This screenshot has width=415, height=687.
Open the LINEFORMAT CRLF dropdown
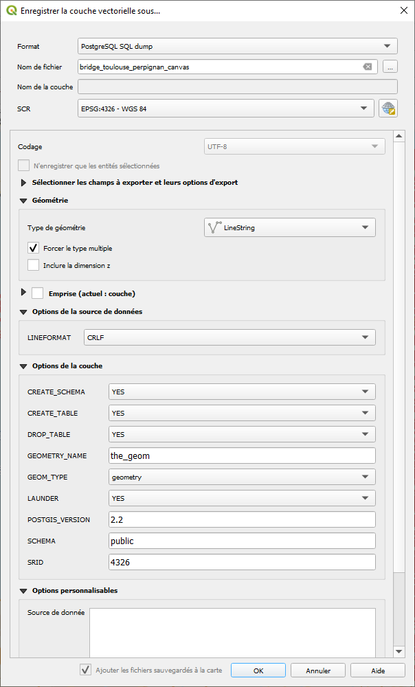click(x=229, y=337)
